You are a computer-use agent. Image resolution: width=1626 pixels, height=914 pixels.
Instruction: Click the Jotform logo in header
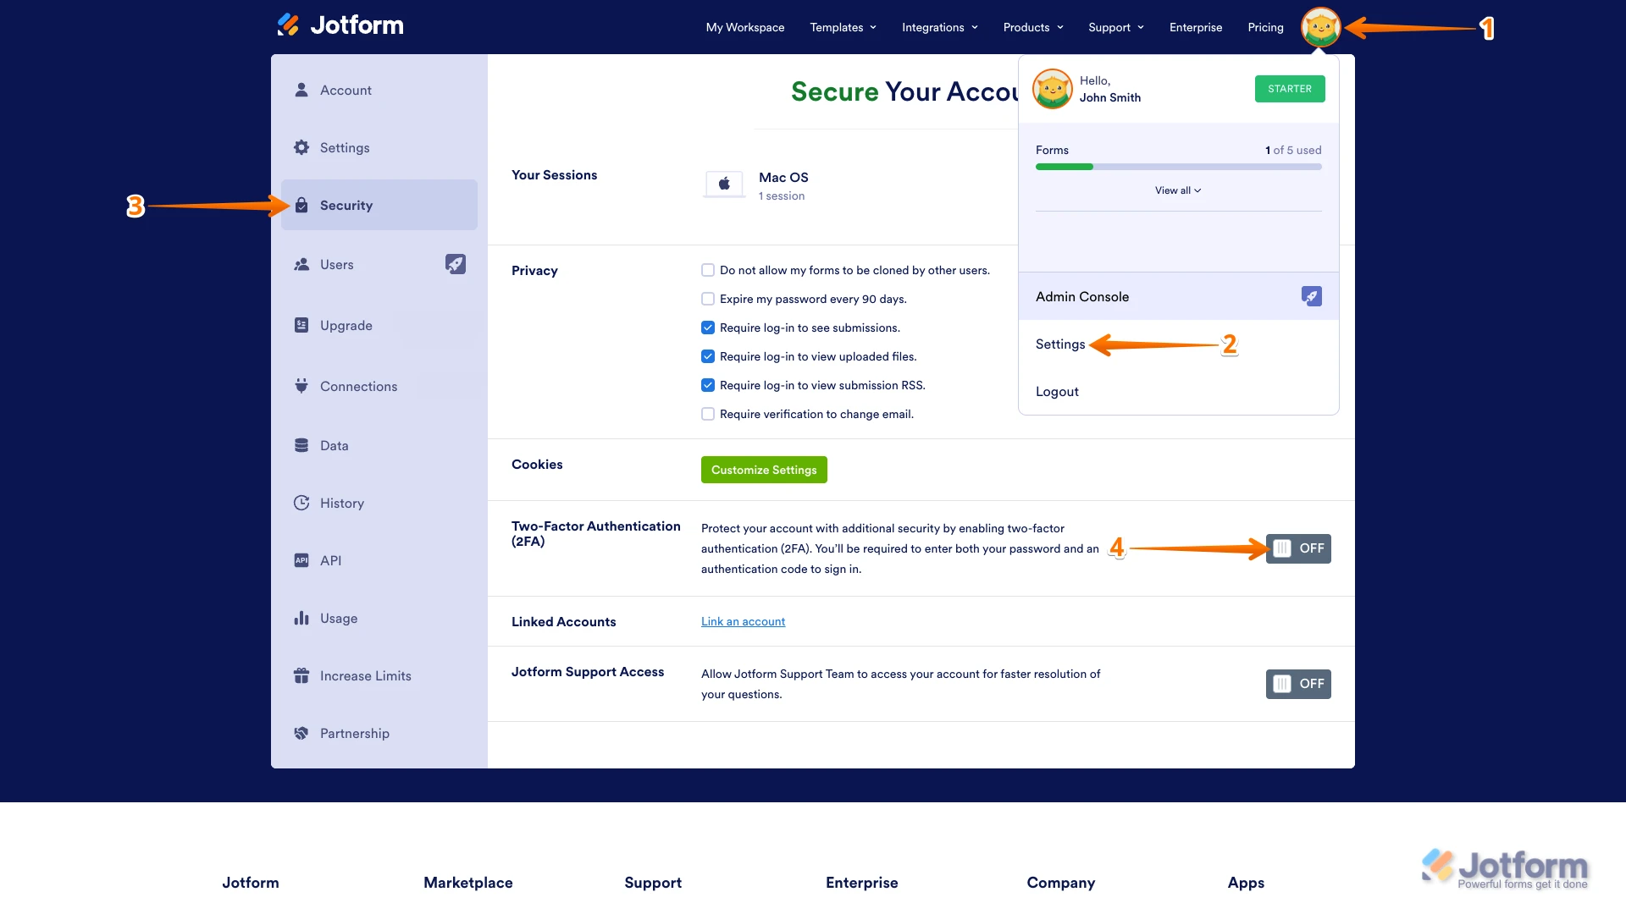coord(340,25)
